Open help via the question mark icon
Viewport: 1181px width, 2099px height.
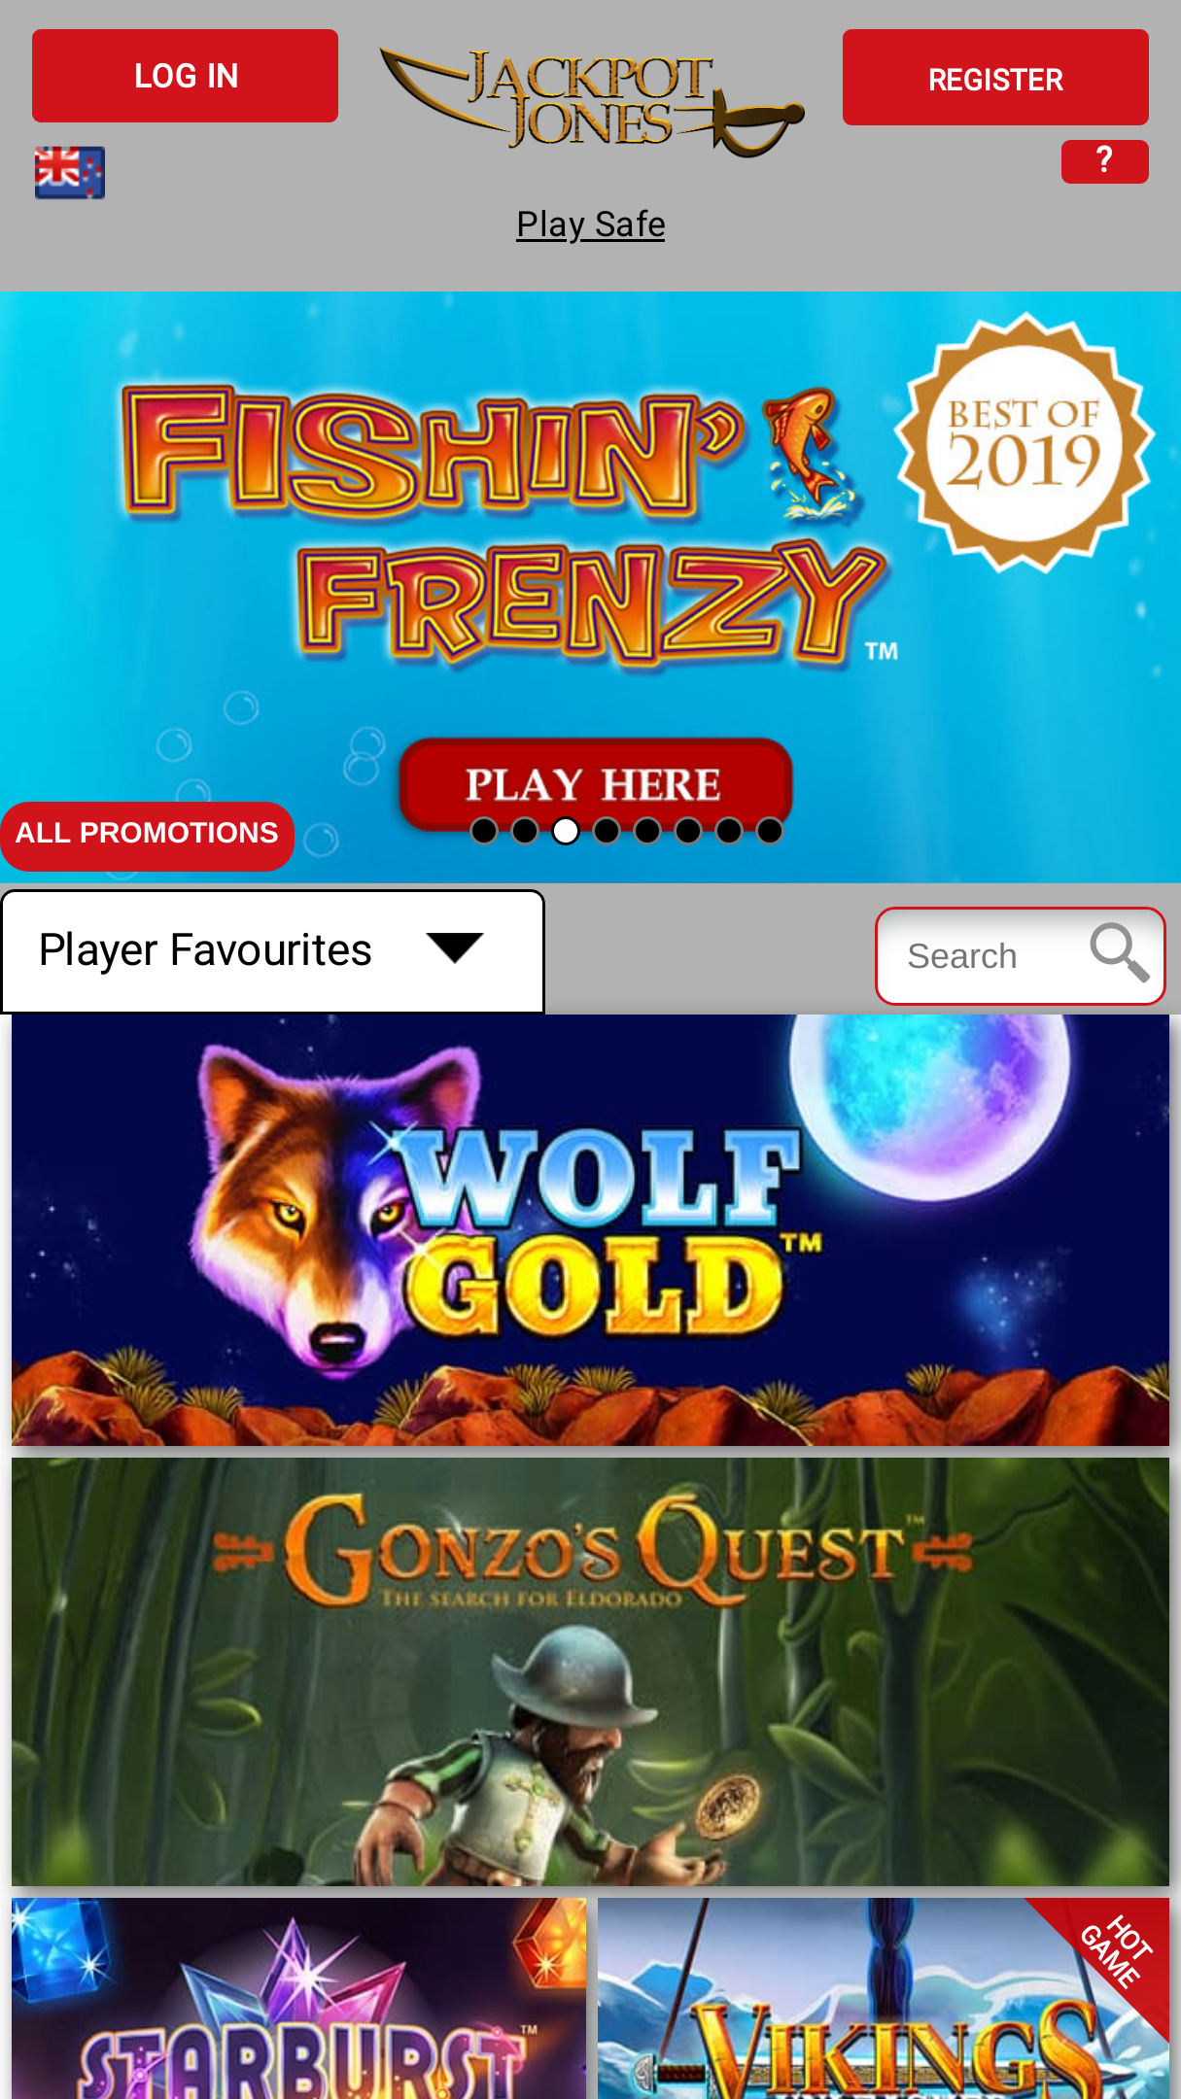tap(1104, 161)
